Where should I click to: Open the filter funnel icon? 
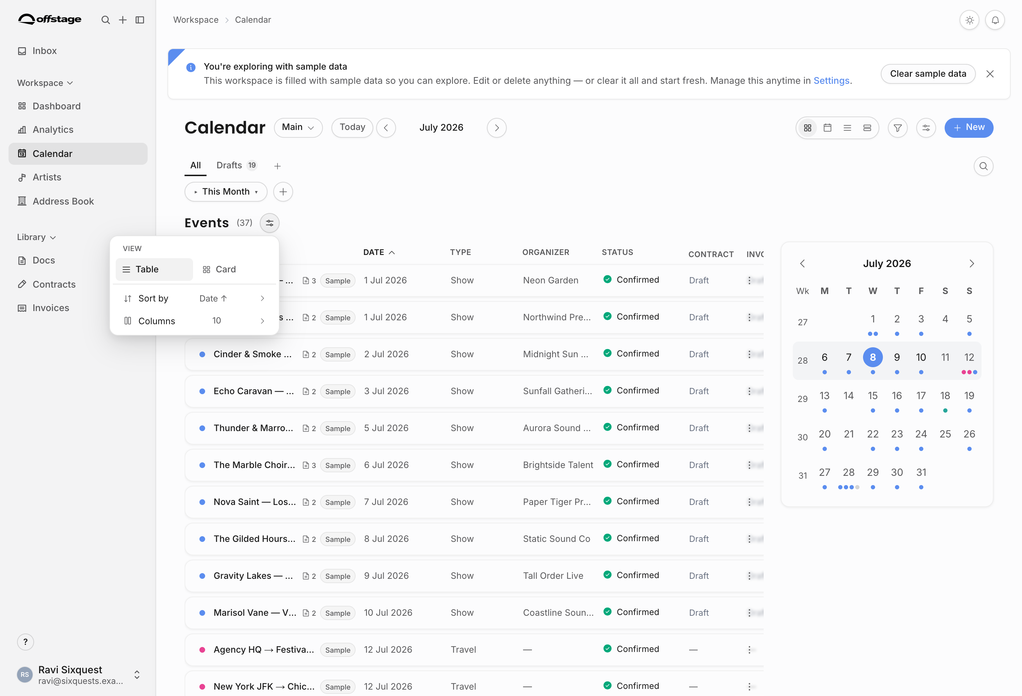click(x=897, y=127)
